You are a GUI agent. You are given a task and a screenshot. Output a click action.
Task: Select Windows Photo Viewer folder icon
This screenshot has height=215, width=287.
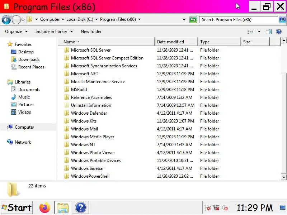(x=66, y=153)
